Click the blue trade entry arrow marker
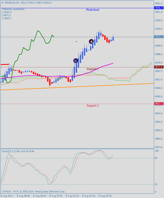 (x=75, y=61)
